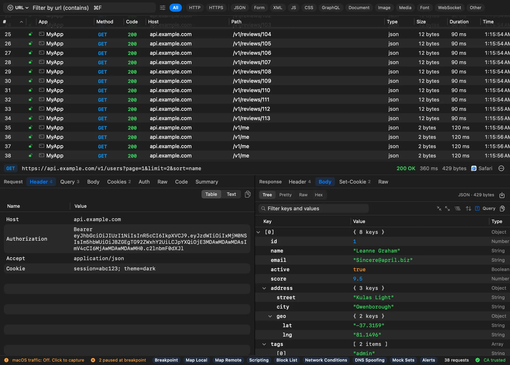Click the Safari browser icon

click(x=474, y=168)
